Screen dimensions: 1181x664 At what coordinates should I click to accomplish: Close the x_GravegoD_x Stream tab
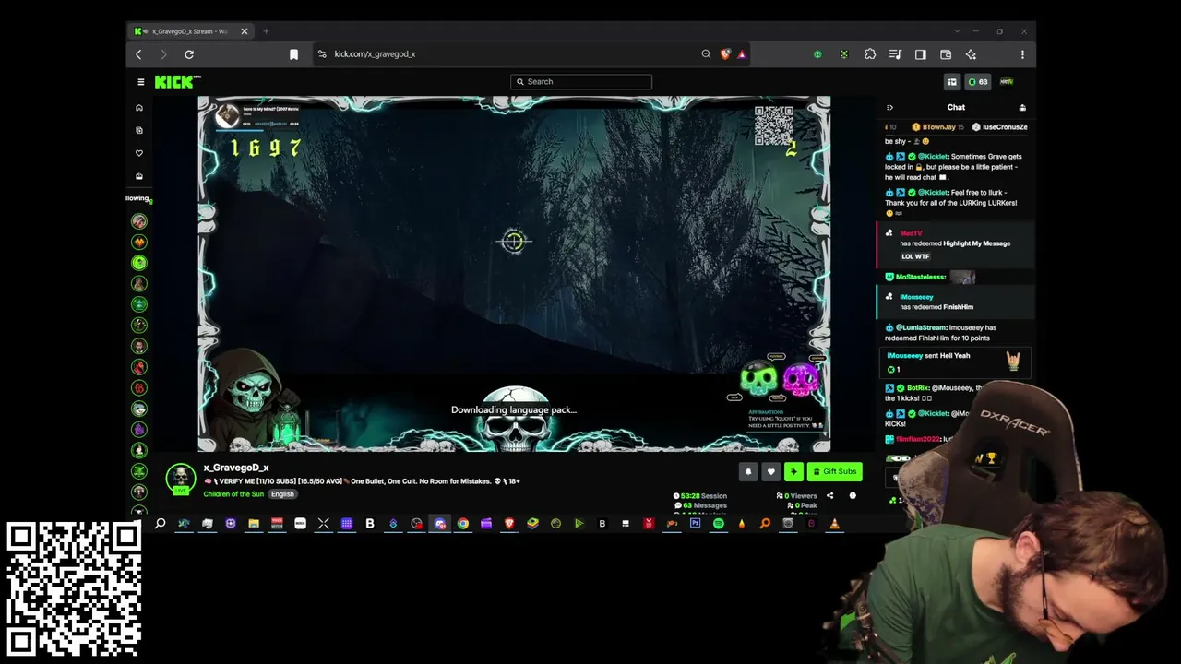tap(244, 31)
